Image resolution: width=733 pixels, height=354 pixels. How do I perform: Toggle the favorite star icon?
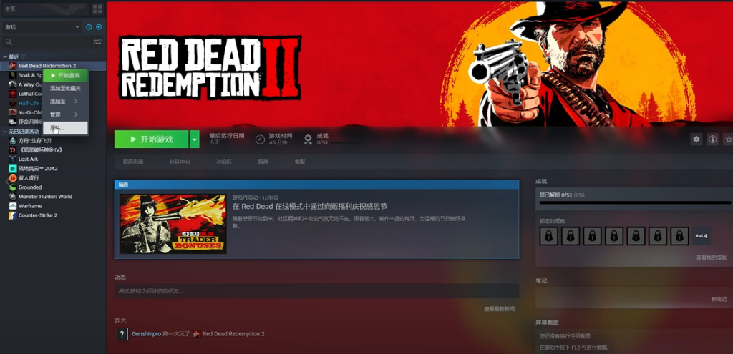(x=728, y=139)
